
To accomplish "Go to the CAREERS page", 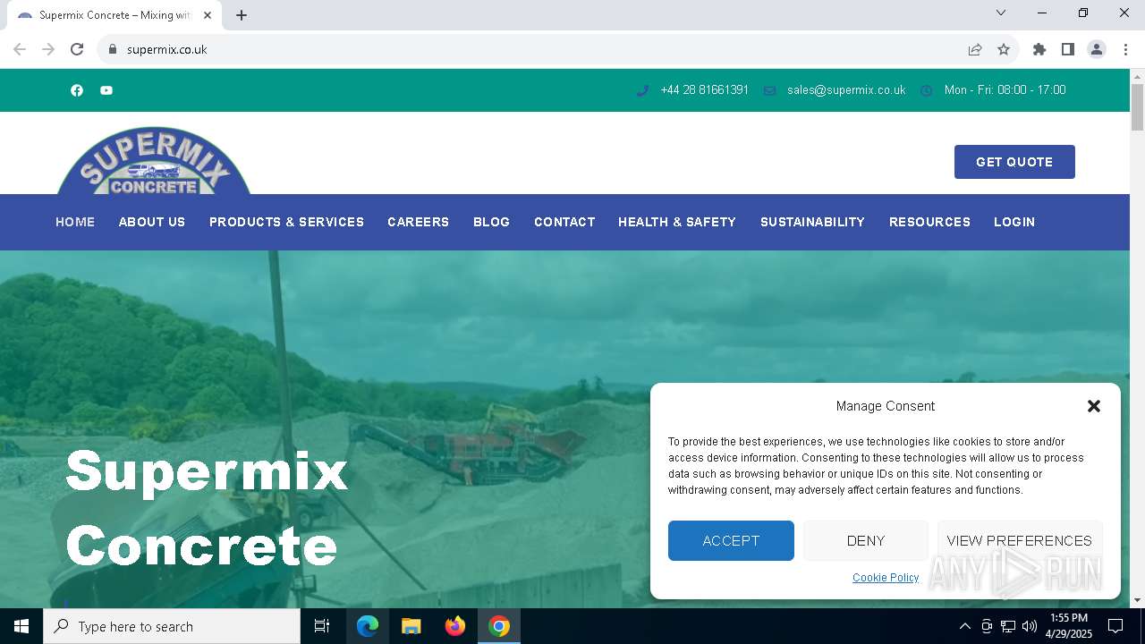I will (x=418, y=222).
